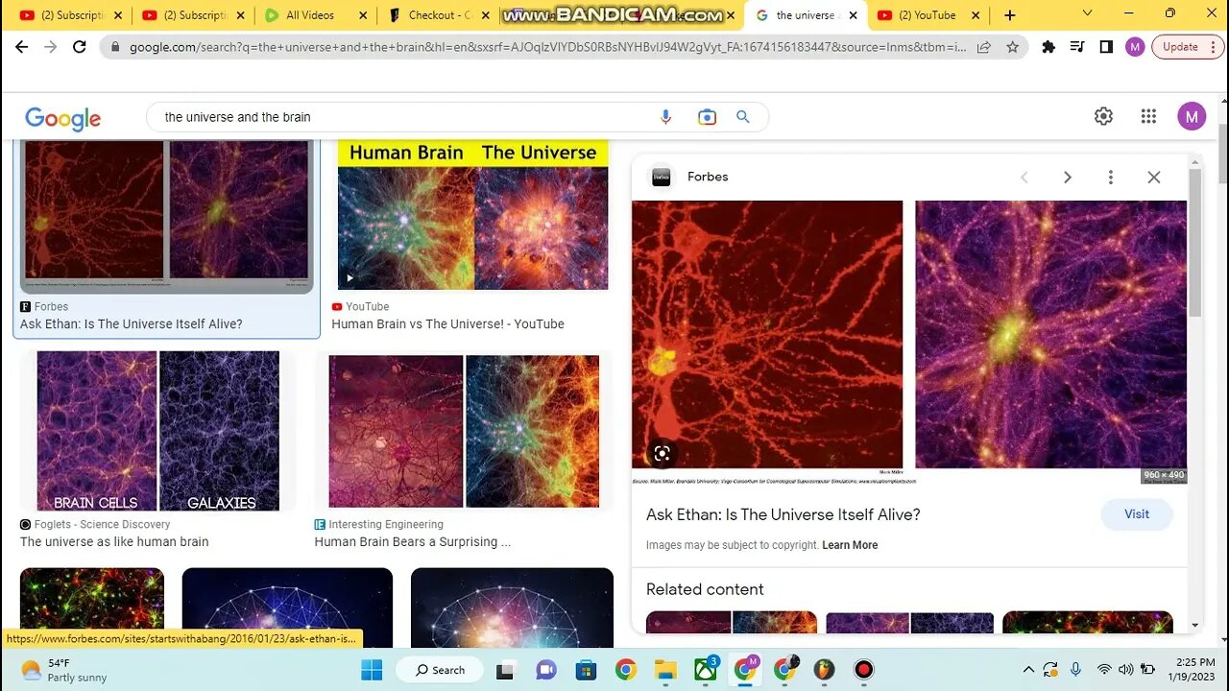Open the 'Human Brain vs The Universe!' YouTube result
1229x691 pixels.
(447, 324)
